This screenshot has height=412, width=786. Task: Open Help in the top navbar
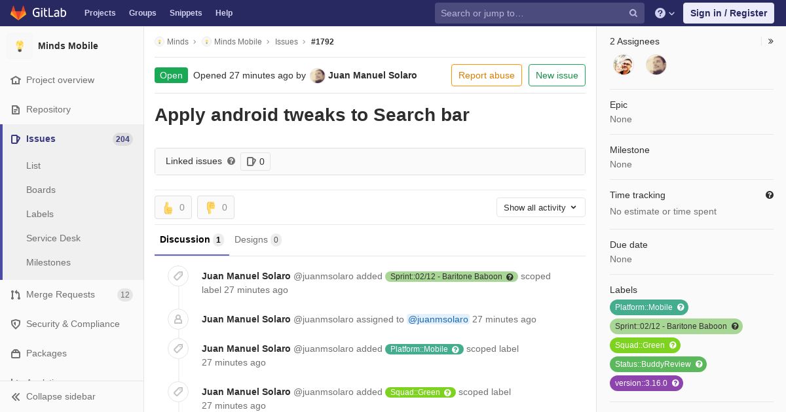pyautogui.click(x=224, y=13)
